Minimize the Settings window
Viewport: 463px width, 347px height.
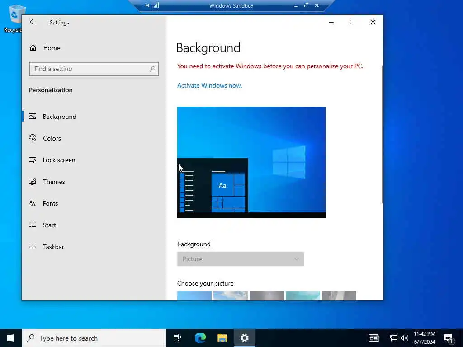[331, 22]
